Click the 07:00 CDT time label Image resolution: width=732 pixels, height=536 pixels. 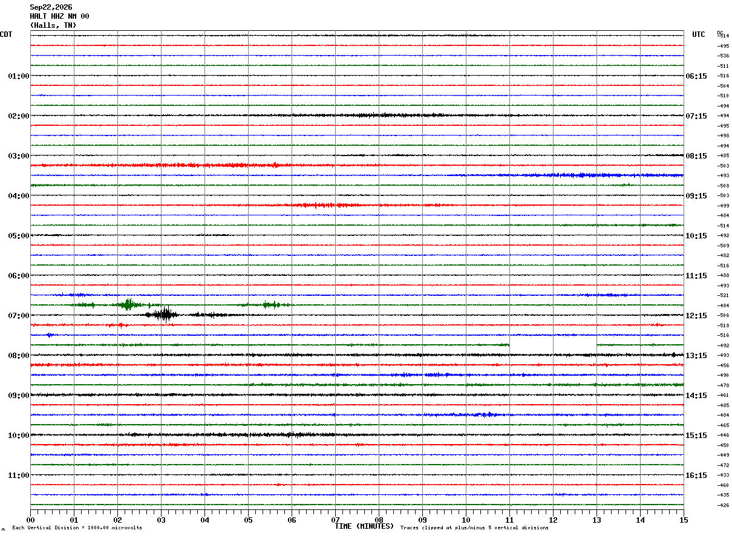point(18,316)
